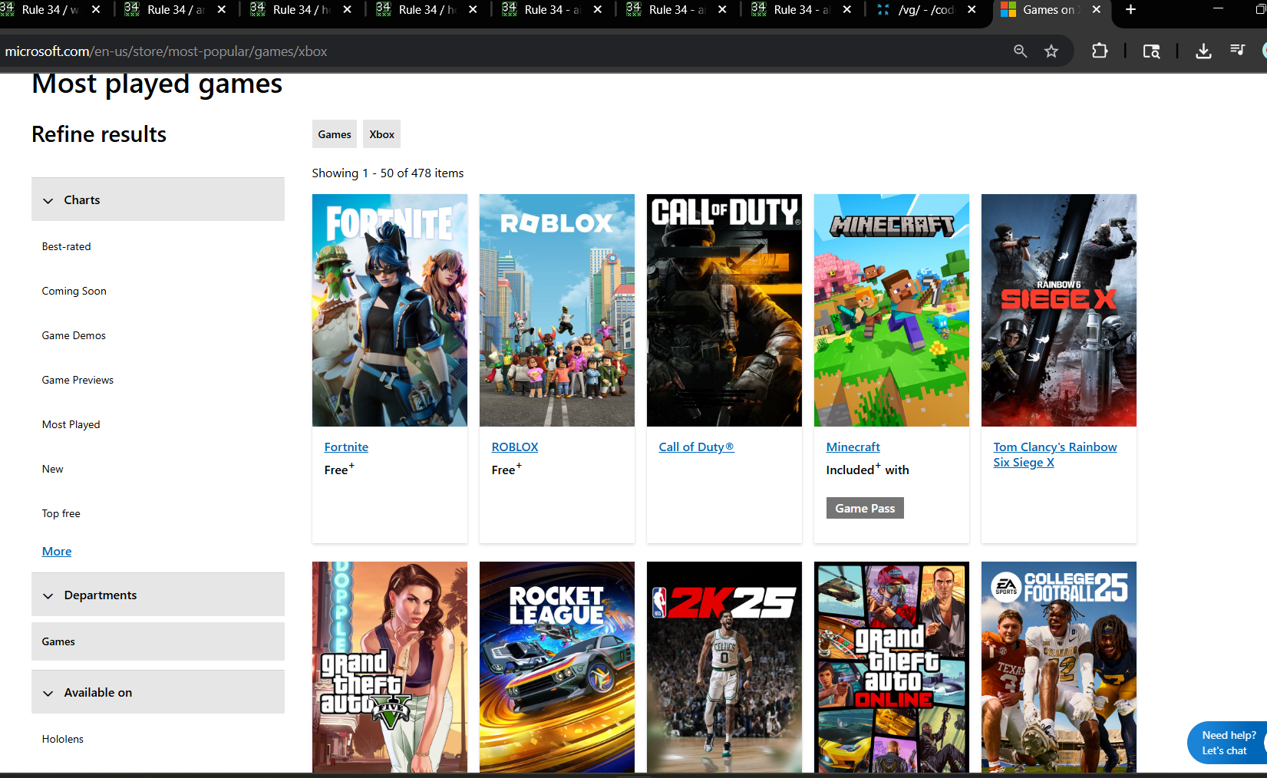The width and height of the screenshot is (1267, 778).
Task: Click the Grand Theft Auto Online cover art
Action: tap(892, 667)
